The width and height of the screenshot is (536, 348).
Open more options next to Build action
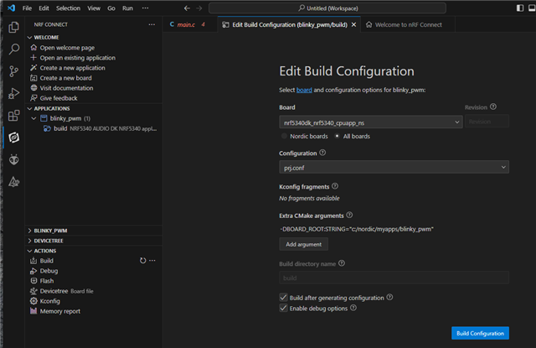coord(152,261)
